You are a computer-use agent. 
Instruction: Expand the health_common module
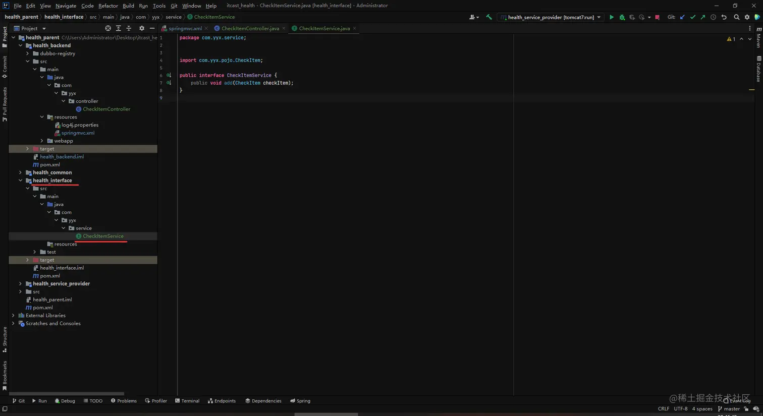(21, 172)
